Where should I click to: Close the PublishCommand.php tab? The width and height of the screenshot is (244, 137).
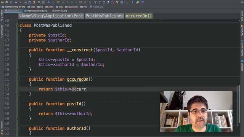coord(48,11)
